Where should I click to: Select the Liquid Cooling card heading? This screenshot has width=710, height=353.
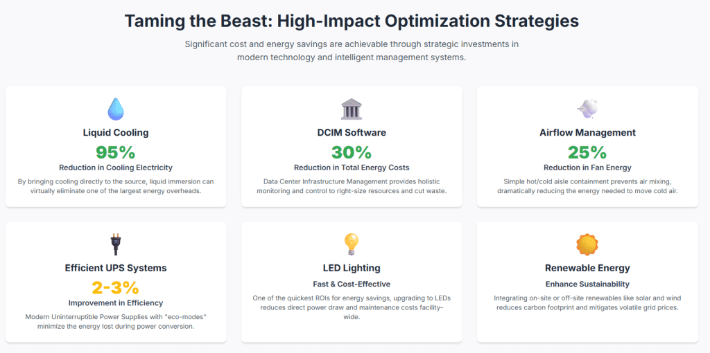[x=115, y=132]
